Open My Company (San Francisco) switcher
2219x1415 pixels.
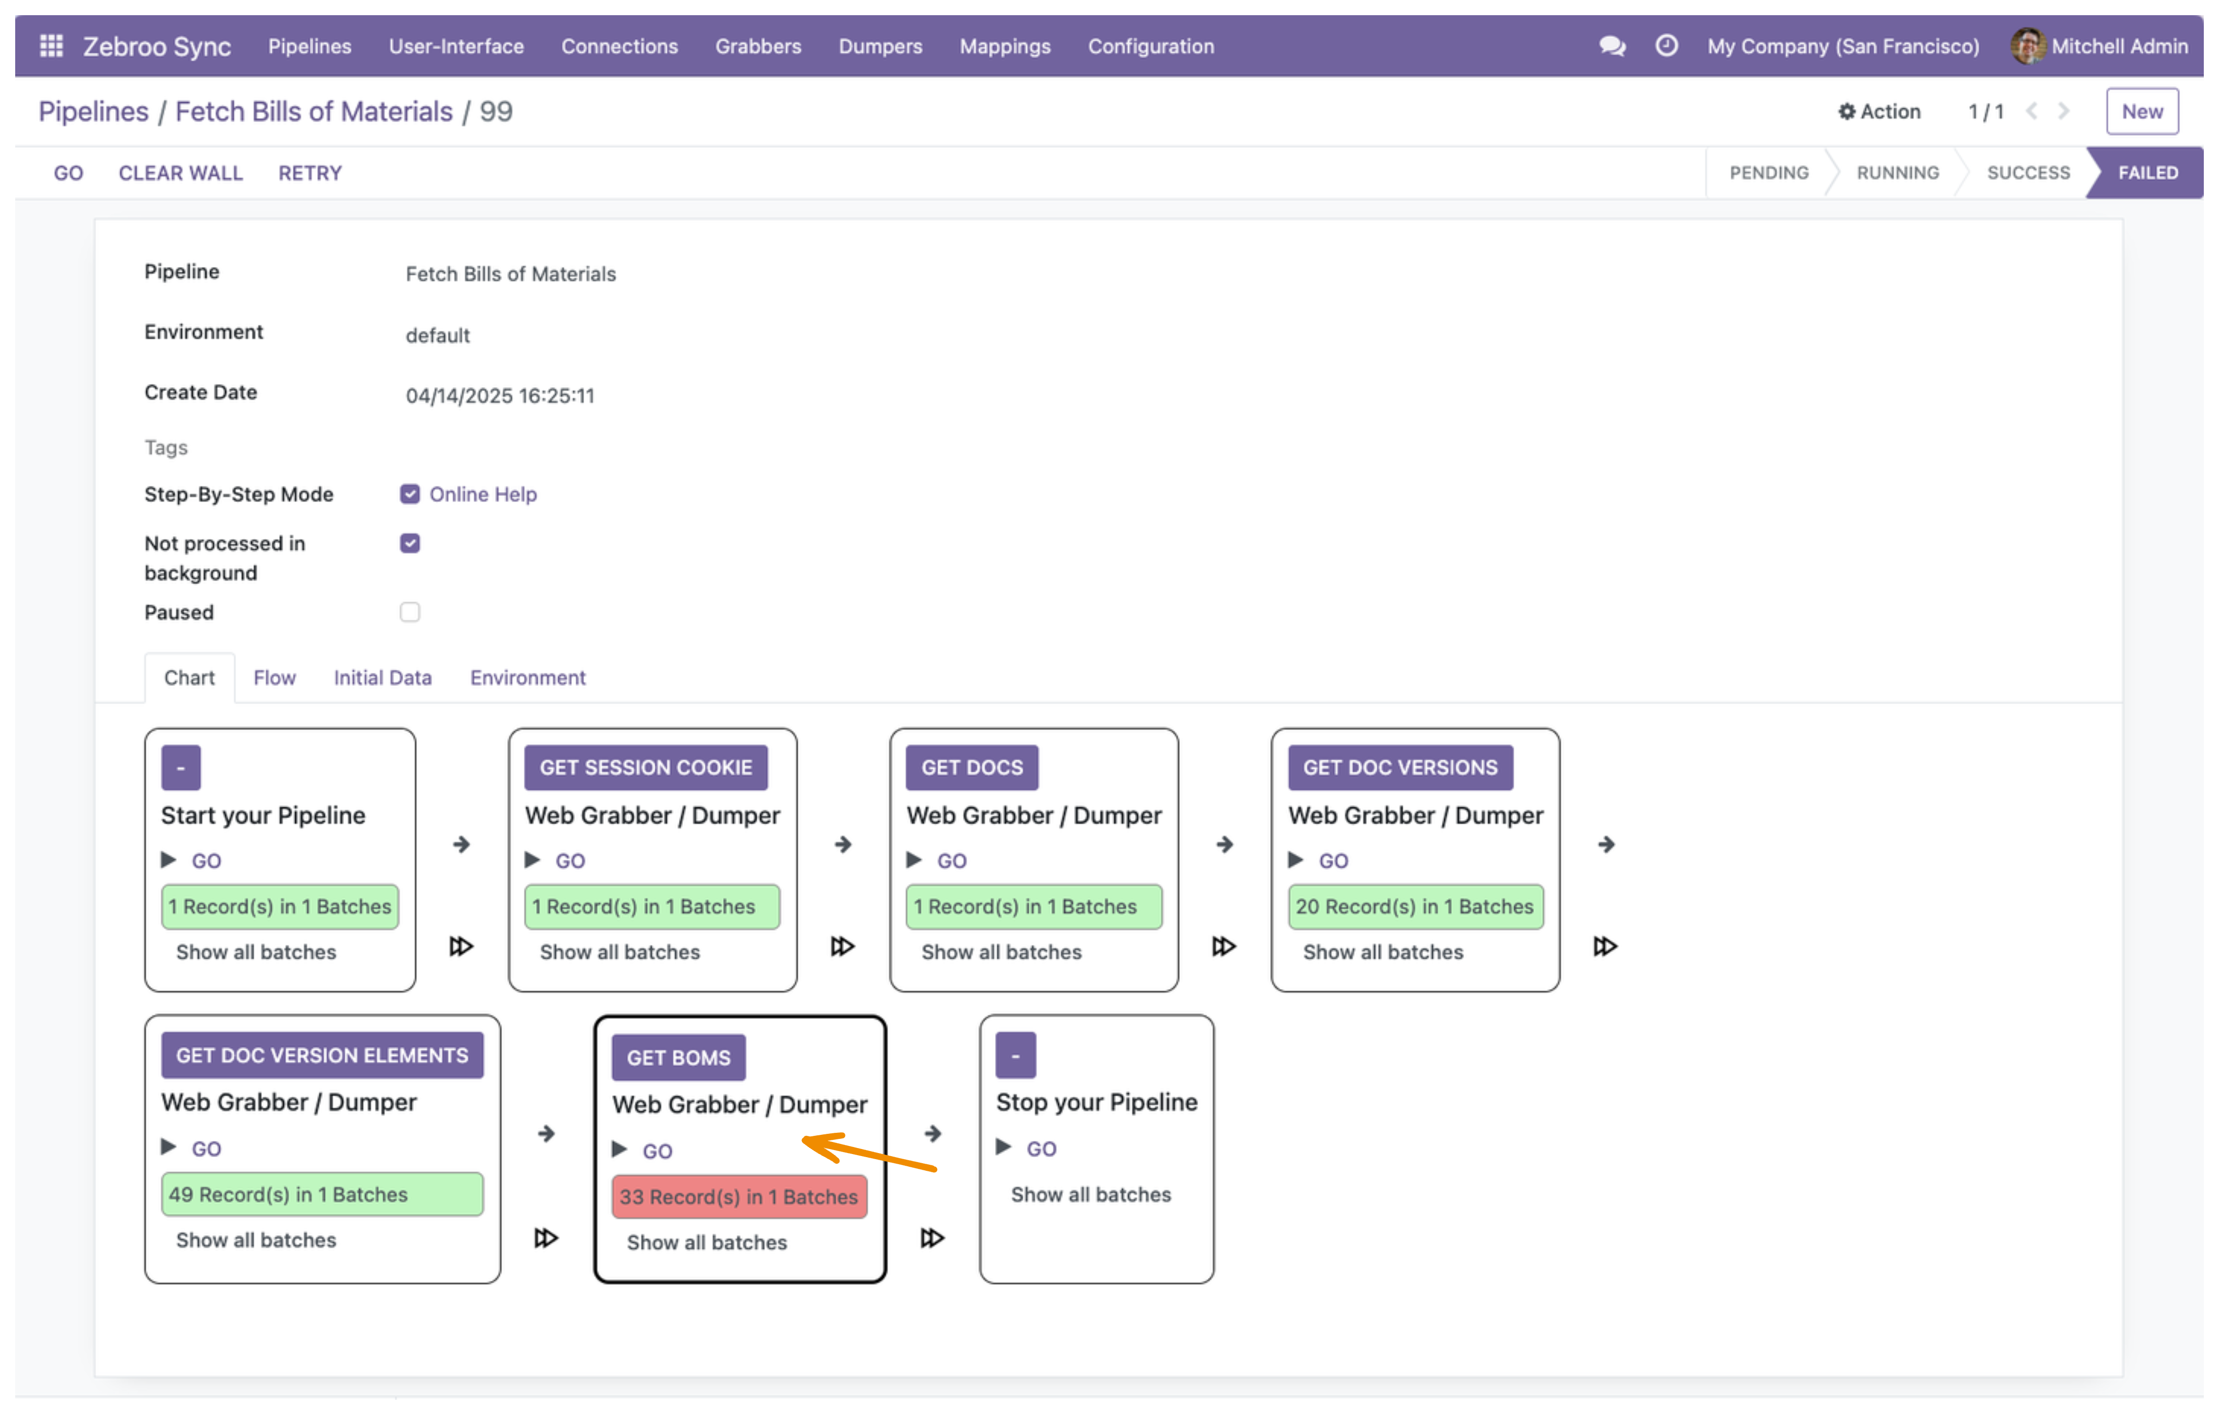[x=1843, y=46]
